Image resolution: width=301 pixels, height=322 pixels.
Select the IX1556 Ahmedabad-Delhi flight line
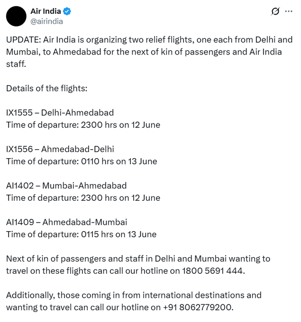[x=60, y=149]
